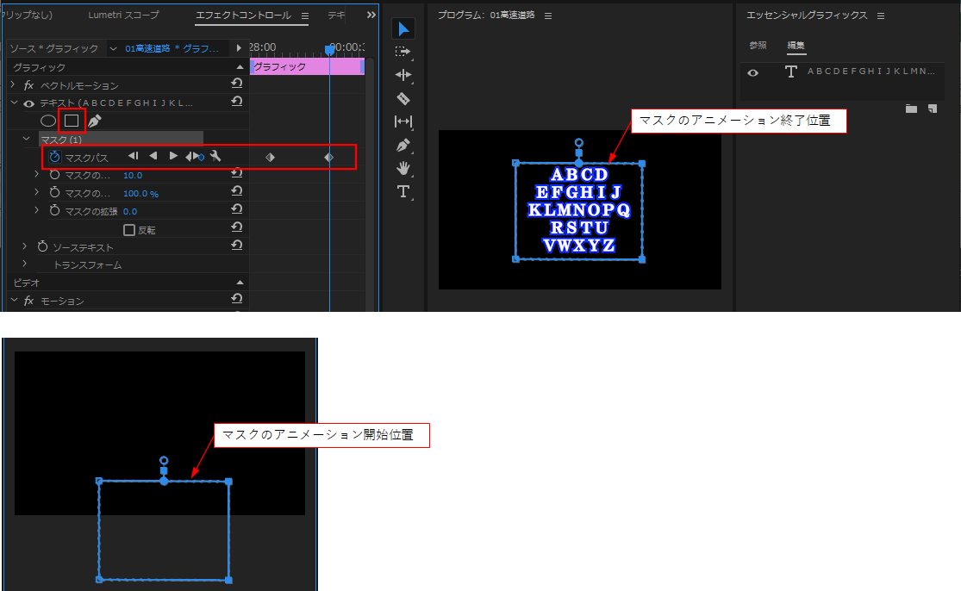Screen dimensions: 961x591
Task: Click the reset button next to マスクの拡張
Action: pyautogui.click(x=236, y=209)
